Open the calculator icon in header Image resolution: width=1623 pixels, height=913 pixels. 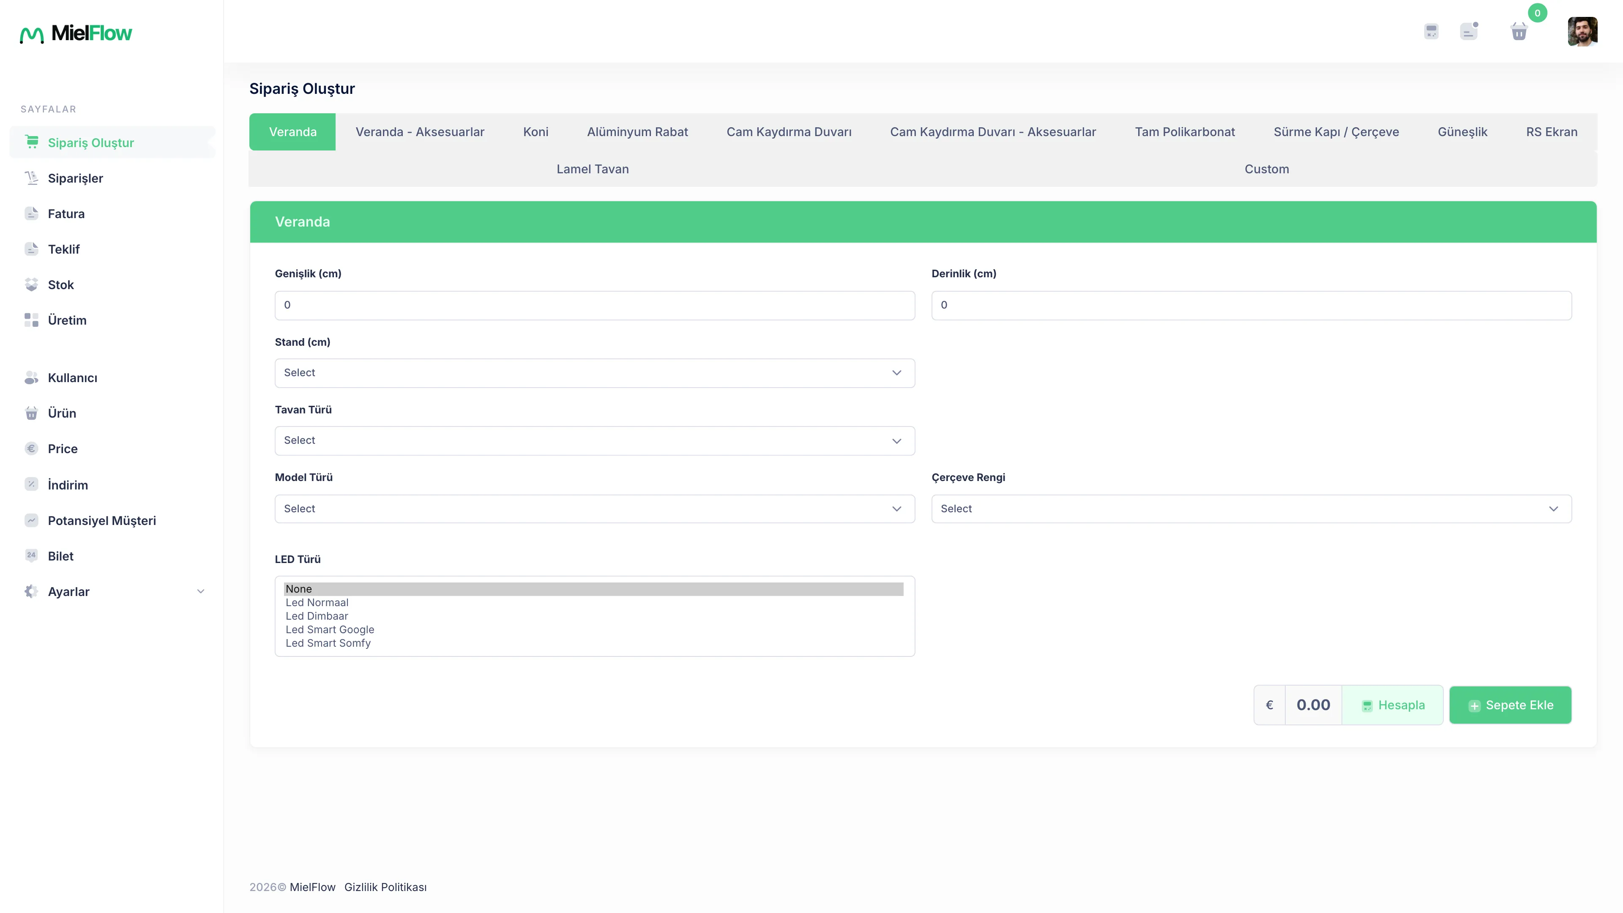tap(1432, 32)
